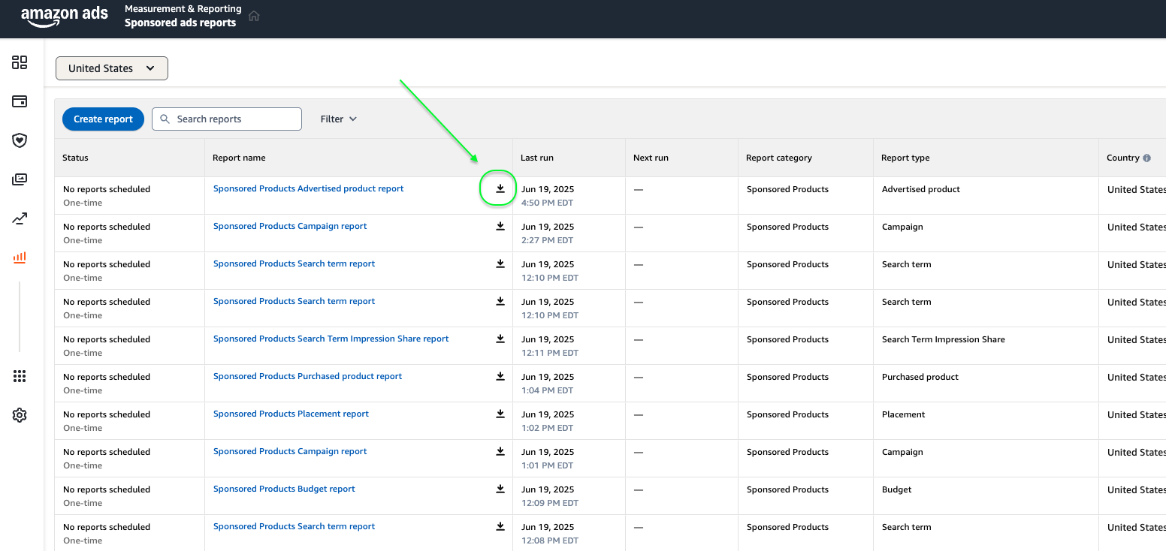Open the nine-dot apps grid icon
Viewport: 1166px width, 551px height.
(20, 376)
